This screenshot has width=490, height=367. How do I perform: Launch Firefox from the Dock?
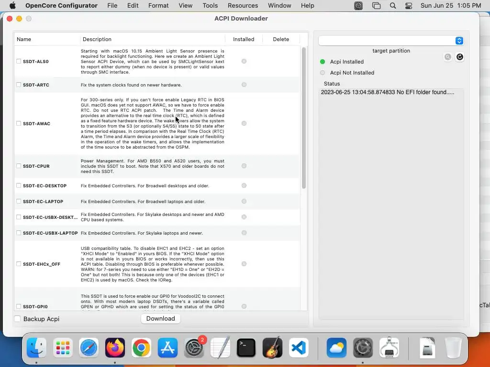click(x=115, y=348)
